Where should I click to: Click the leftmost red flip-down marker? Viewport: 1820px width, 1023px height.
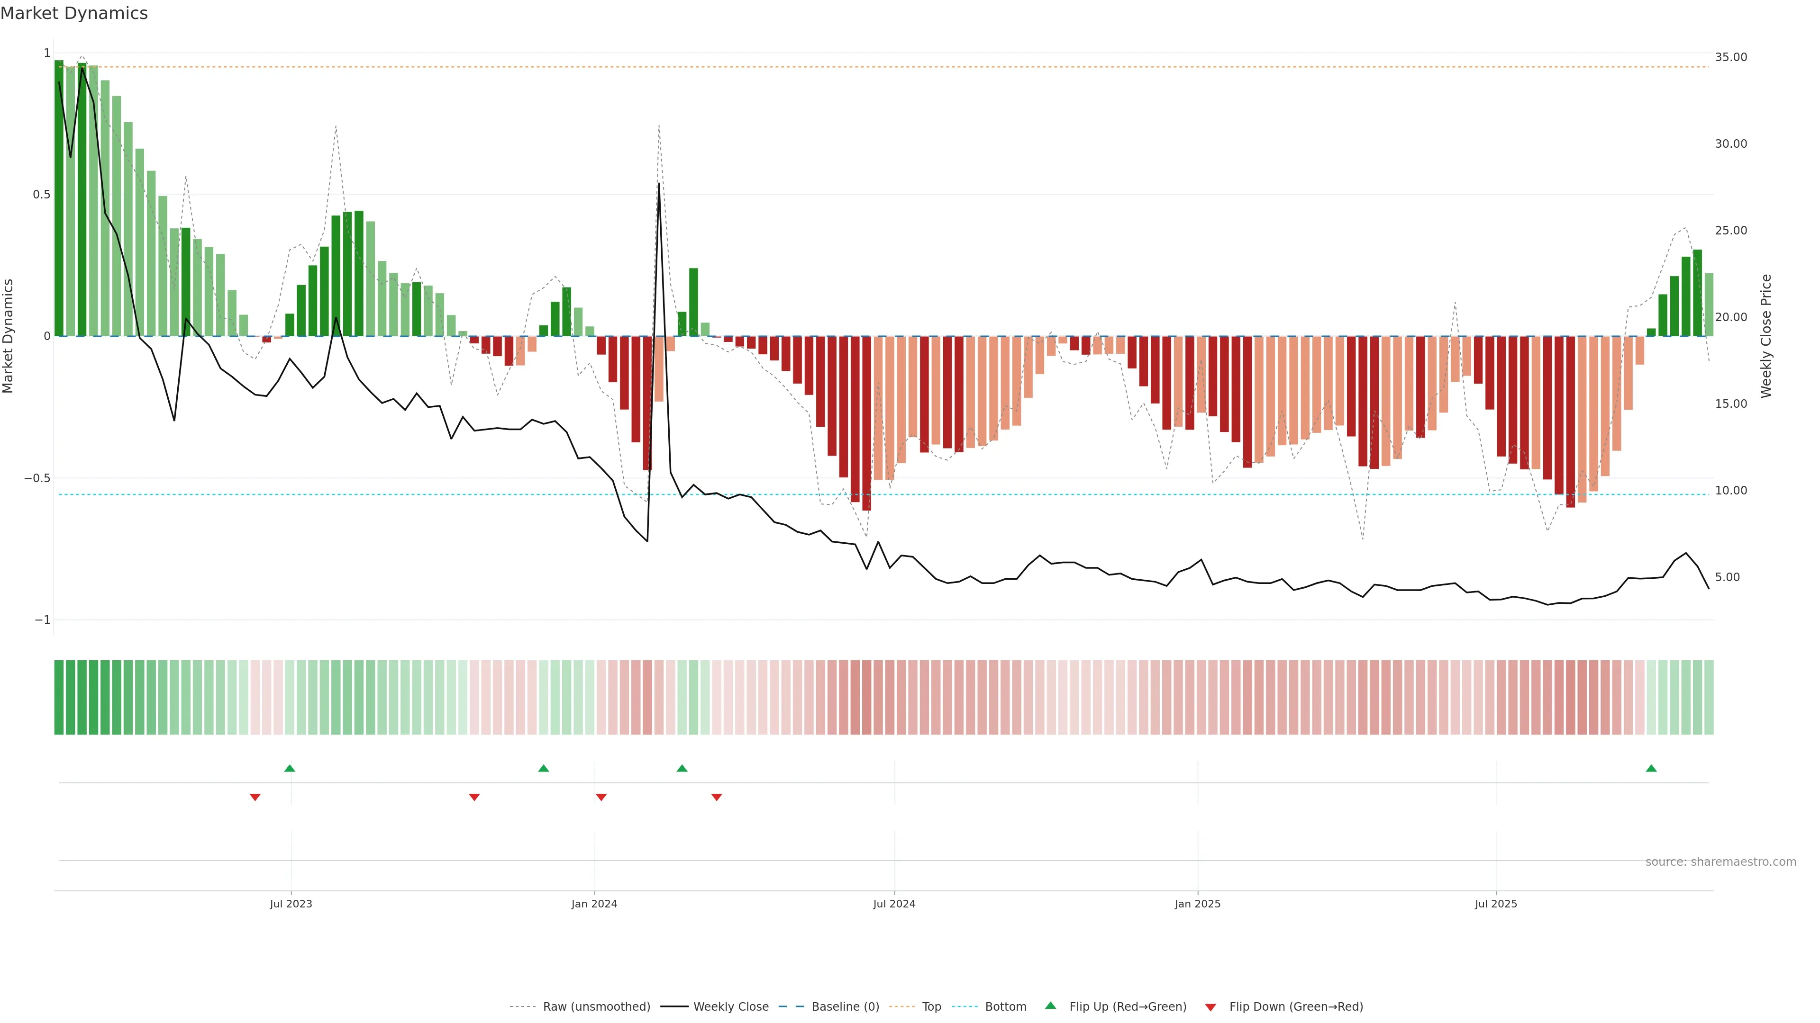click(255, 797)
